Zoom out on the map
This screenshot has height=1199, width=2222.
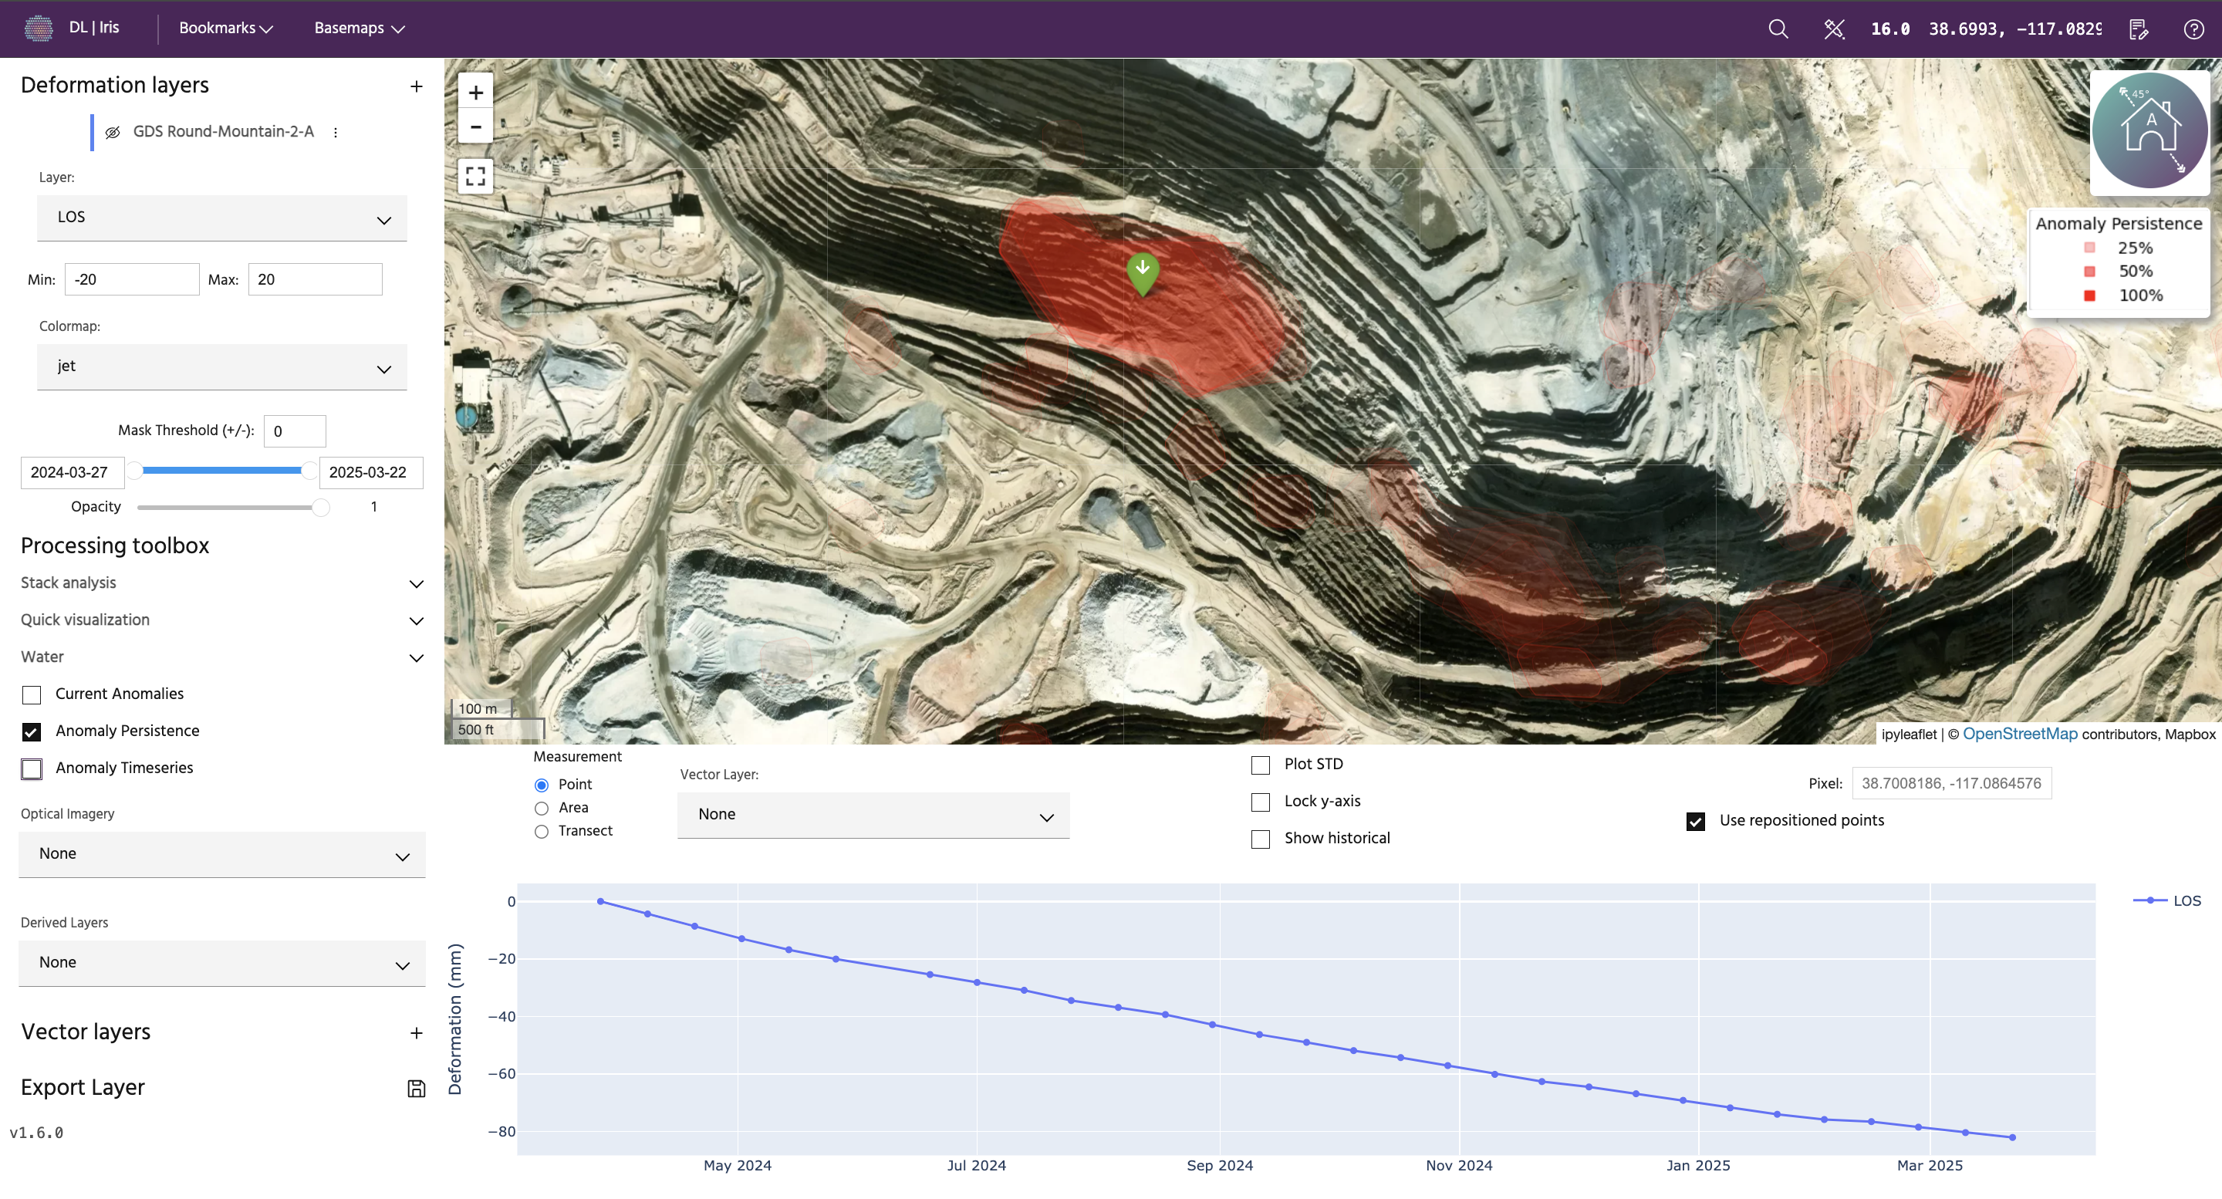coord(475,127)
